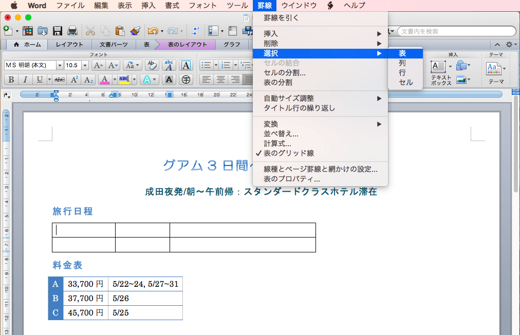Switch to the 文書パーツ ribbon tab
This screenshot has width=520, height=335.
(x=114, y=45)
